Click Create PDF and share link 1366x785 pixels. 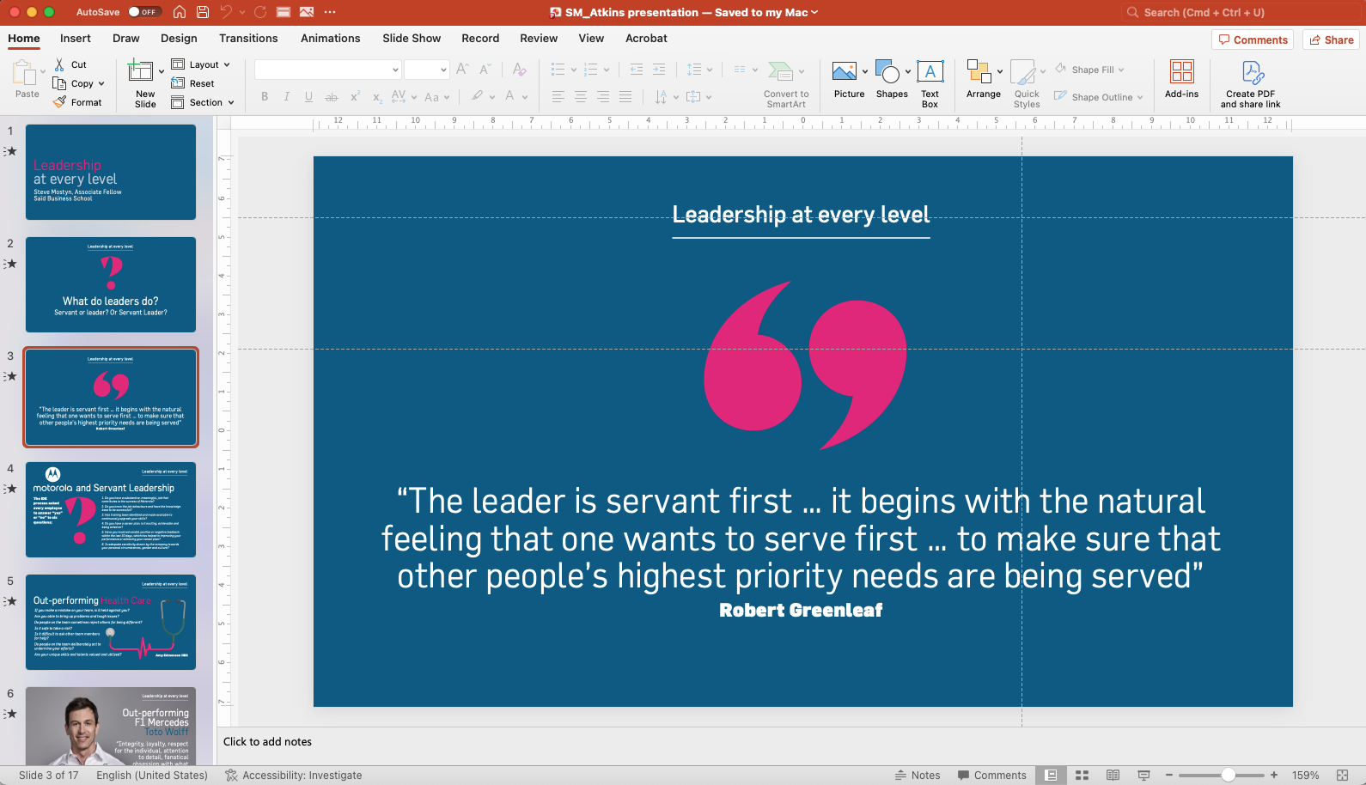[x=1251, y=84]
